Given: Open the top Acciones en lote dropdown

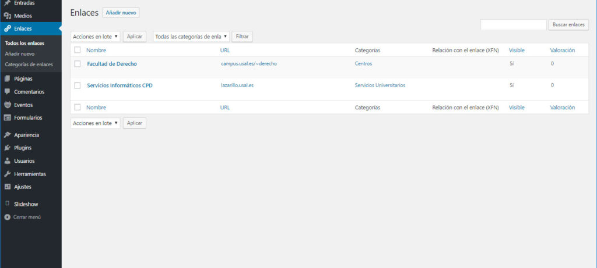Looking at the screenshot, I should [x=96, y=37].
